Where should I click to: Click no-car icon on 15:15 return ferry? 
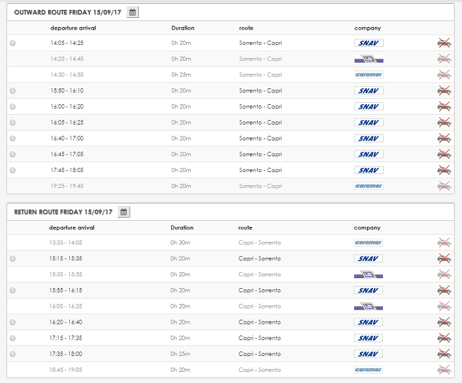pos(444,258)
